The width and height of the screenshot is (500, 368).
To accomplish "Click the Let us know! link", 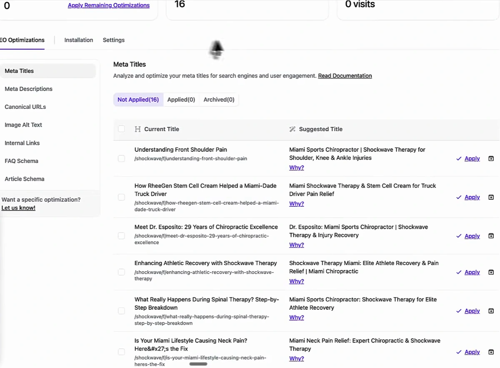I will pos(18,208).
